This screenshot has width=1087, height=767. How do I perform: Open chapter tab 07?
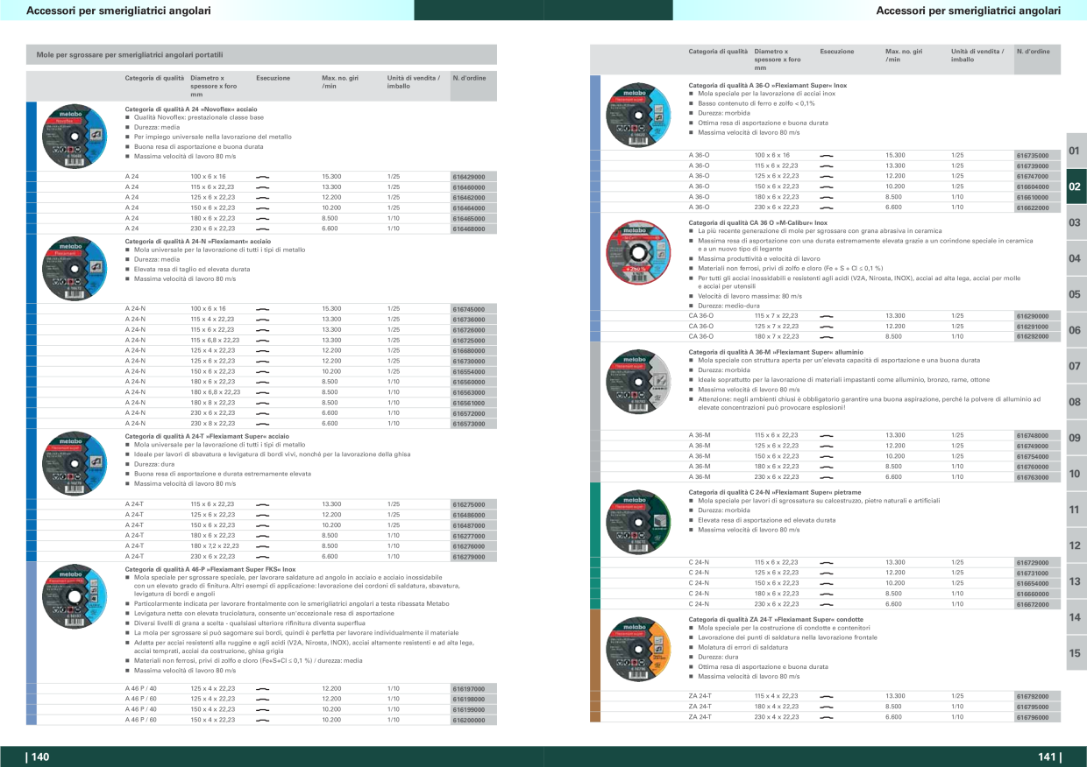(x=1076, y=366)
